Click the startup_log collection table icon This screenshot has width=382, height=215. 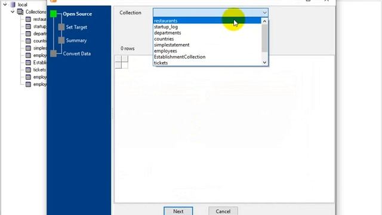coord(28,26)
